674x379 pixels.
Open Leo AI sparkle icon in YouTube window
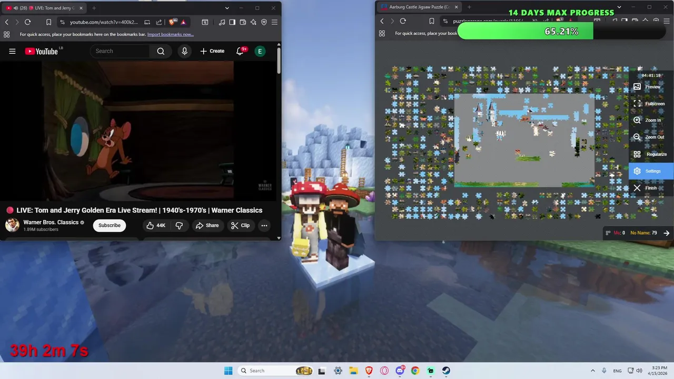coord(253,22)
